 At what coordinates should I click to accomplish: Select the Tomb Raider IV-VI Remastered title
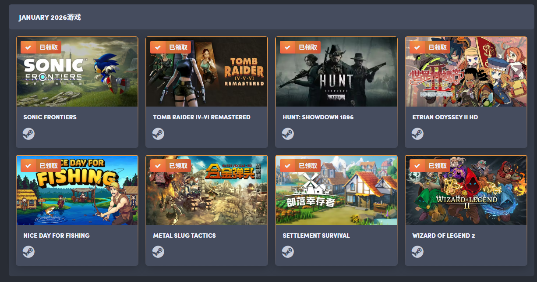point(201,117)
